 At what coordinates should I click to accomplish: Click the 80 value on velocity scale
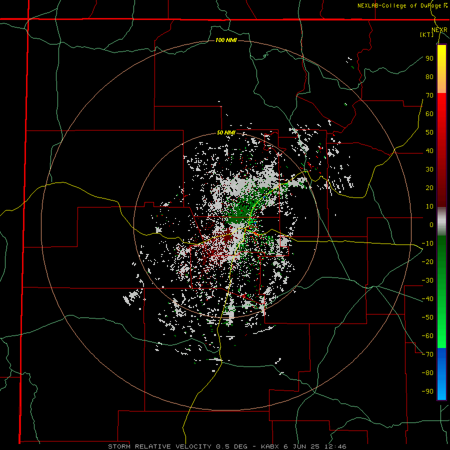coord(429,77)
